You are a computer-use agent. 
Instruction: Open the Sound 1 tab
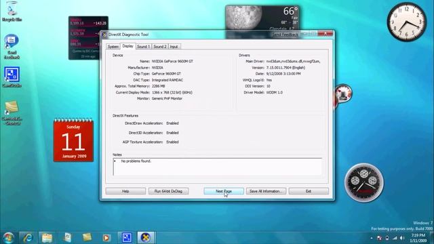coord(143,47)
